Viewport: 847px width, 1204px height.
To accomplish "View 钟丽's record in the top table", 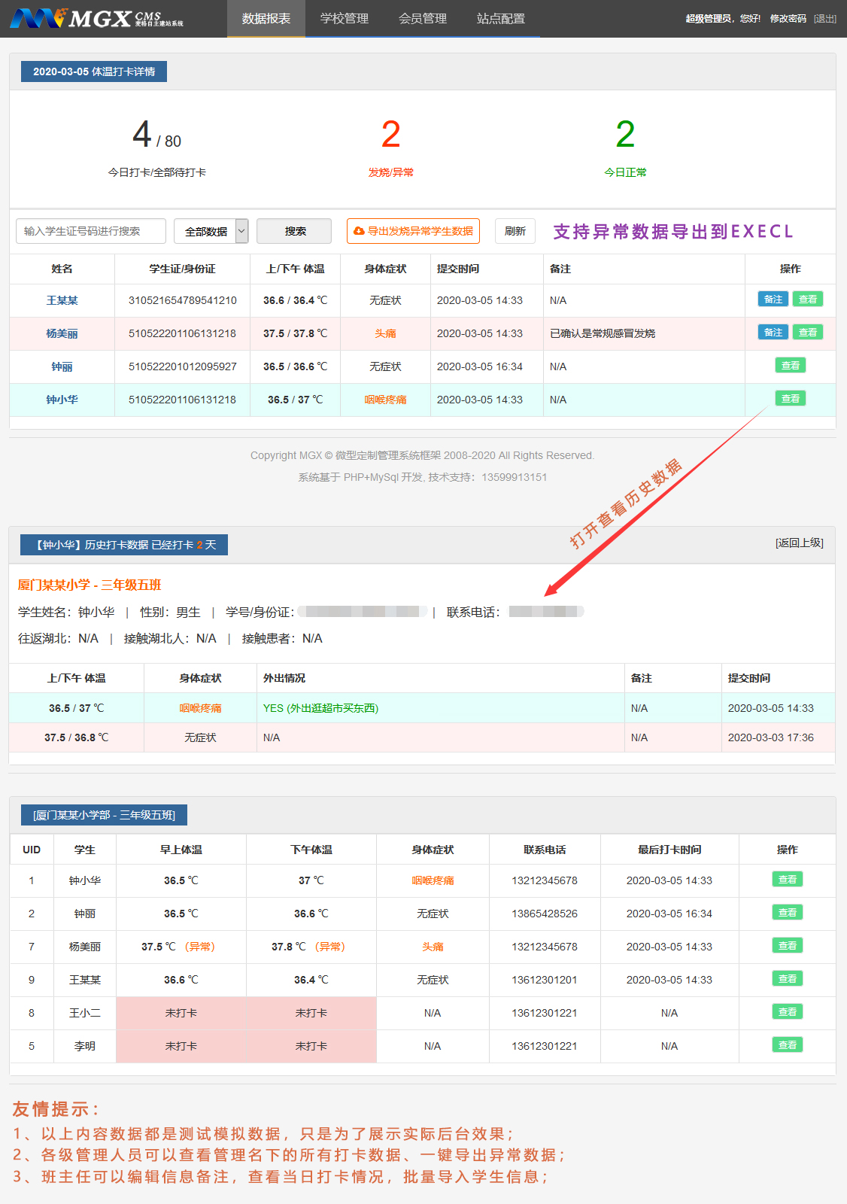I will (x=790, y=365).
